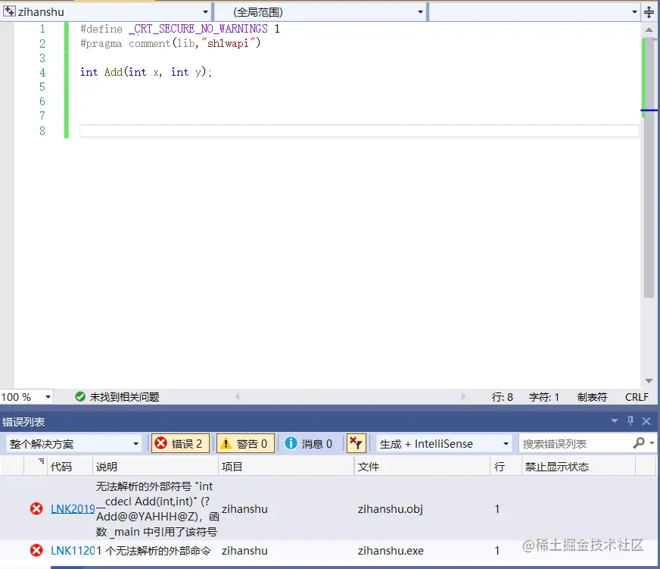Click the horizontal scroll left arrow
This screenshot has height=569, width=660.
pos(237,396)
